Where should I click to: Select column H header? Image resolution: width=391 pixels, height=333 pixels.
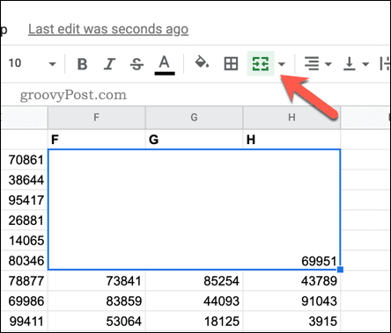coord(291,118)
